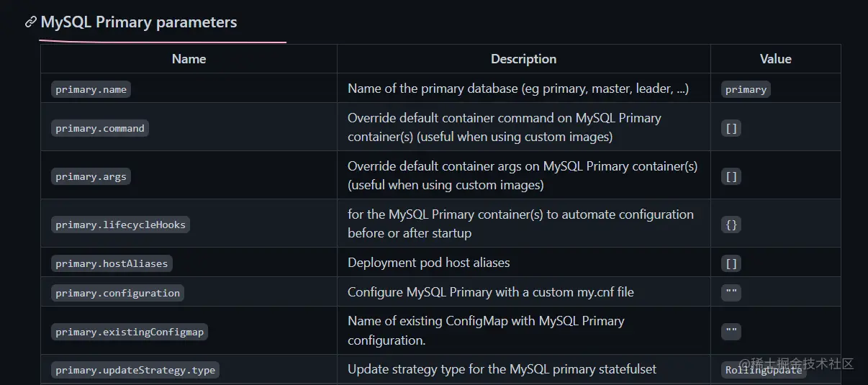Click the Deployment pod host aliases description

pos(429,263)
